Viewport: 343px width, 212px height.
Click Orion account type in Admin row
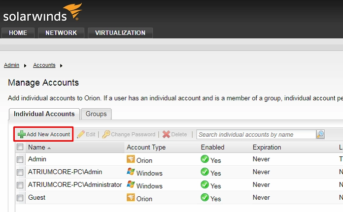(x=144, y=160)
